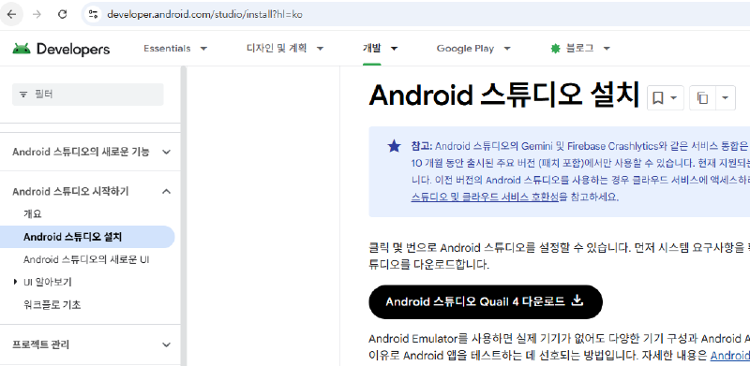The width and height of the screenshot is (750, 366).
Task: Open the Google Play menu
Action: (465, 49)
